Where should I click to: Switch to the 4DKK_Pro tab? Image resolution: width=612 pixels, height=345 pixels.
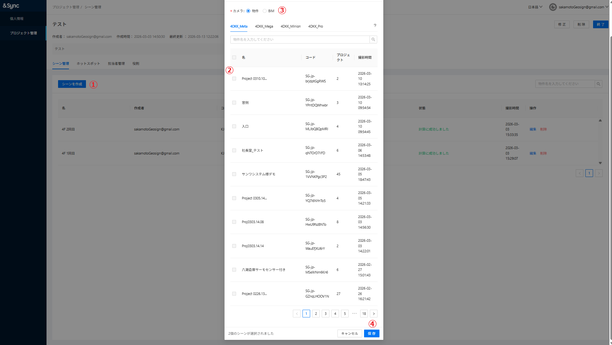point(315,26)
